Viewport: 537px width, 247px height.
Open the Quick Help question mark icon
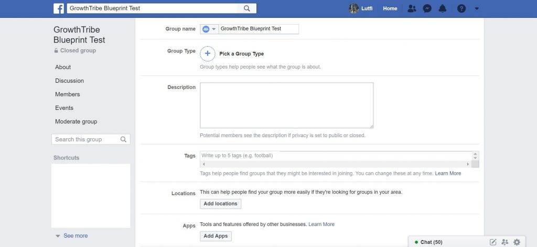pos(461,8)
